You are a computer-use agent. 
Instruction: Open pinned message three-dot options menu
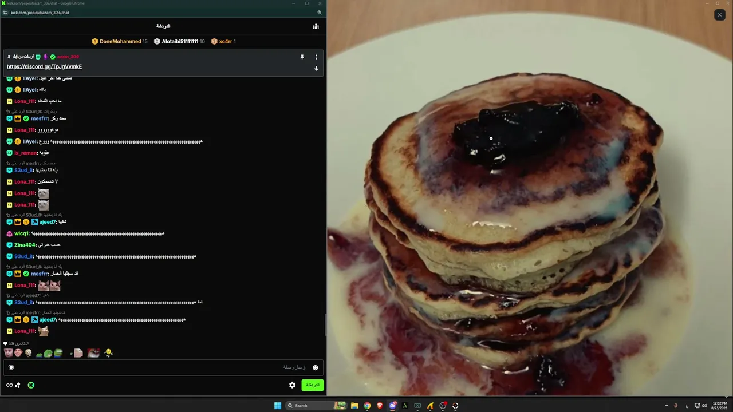[x=316, y=57]
